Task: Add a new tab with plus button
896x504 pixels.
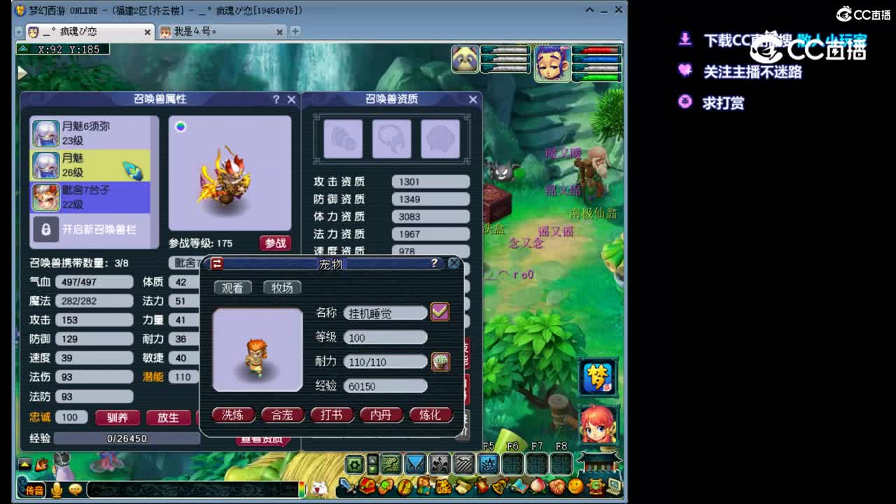Action: pos(295,31)
